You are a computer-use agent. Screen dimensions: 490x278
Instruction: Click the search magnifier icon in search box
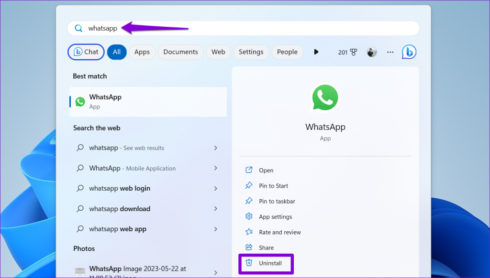[78, 28]
